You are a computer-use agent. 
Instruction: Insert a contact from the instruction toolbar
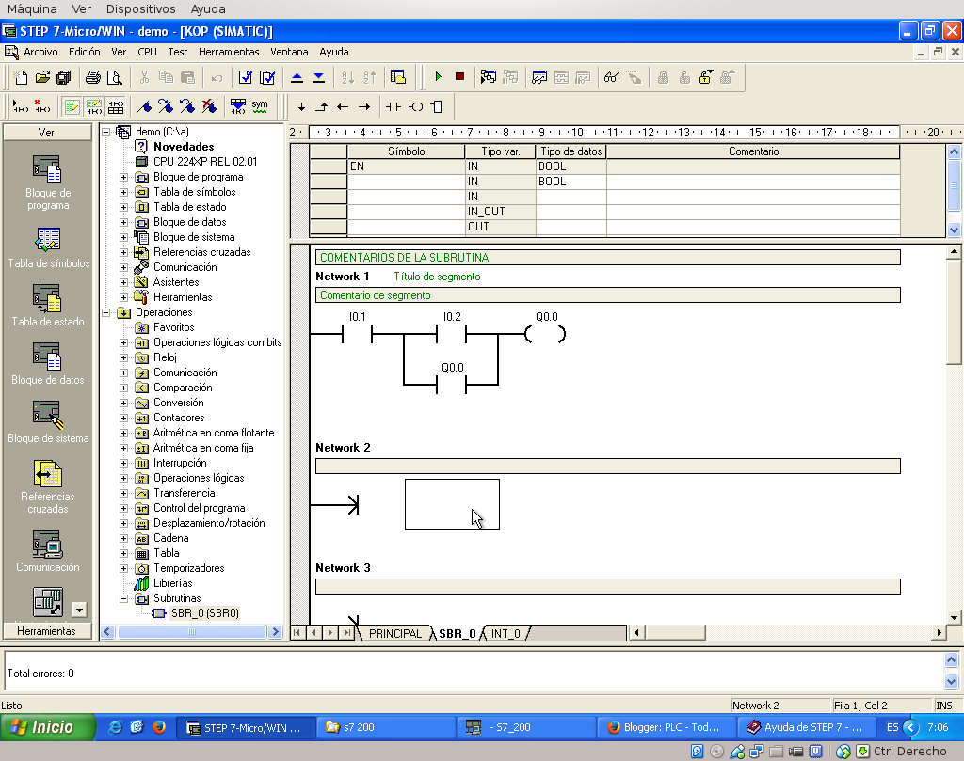[x=393, y=106]
